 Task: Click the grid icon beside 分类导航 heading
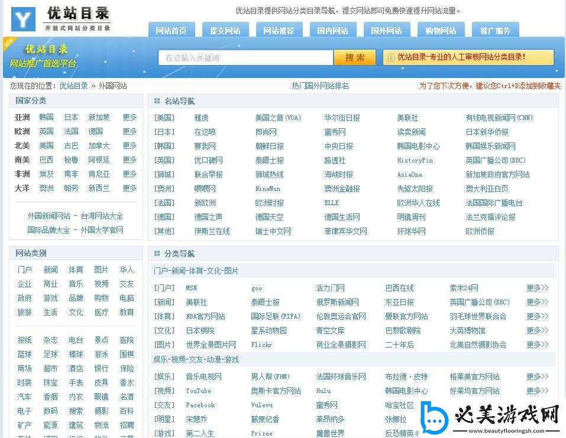click(157, 253)
